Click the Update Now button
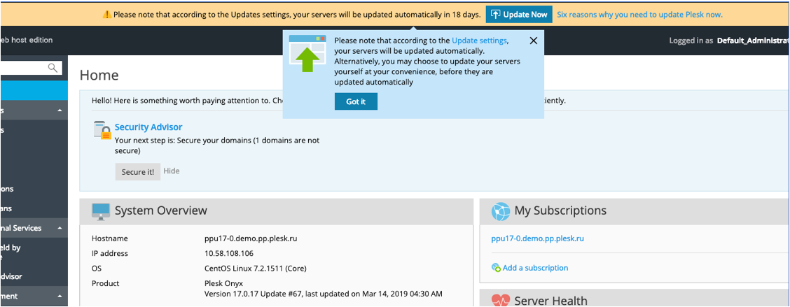Viewport: 790px width, 307px height. [519, 15]
